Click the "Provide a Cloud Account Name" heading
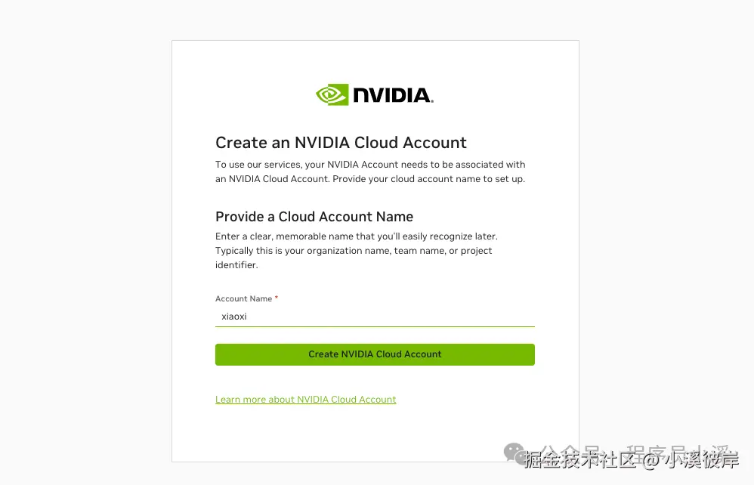Screen dimensions: 754x485 pyautogui.click(x=314, y=217)
